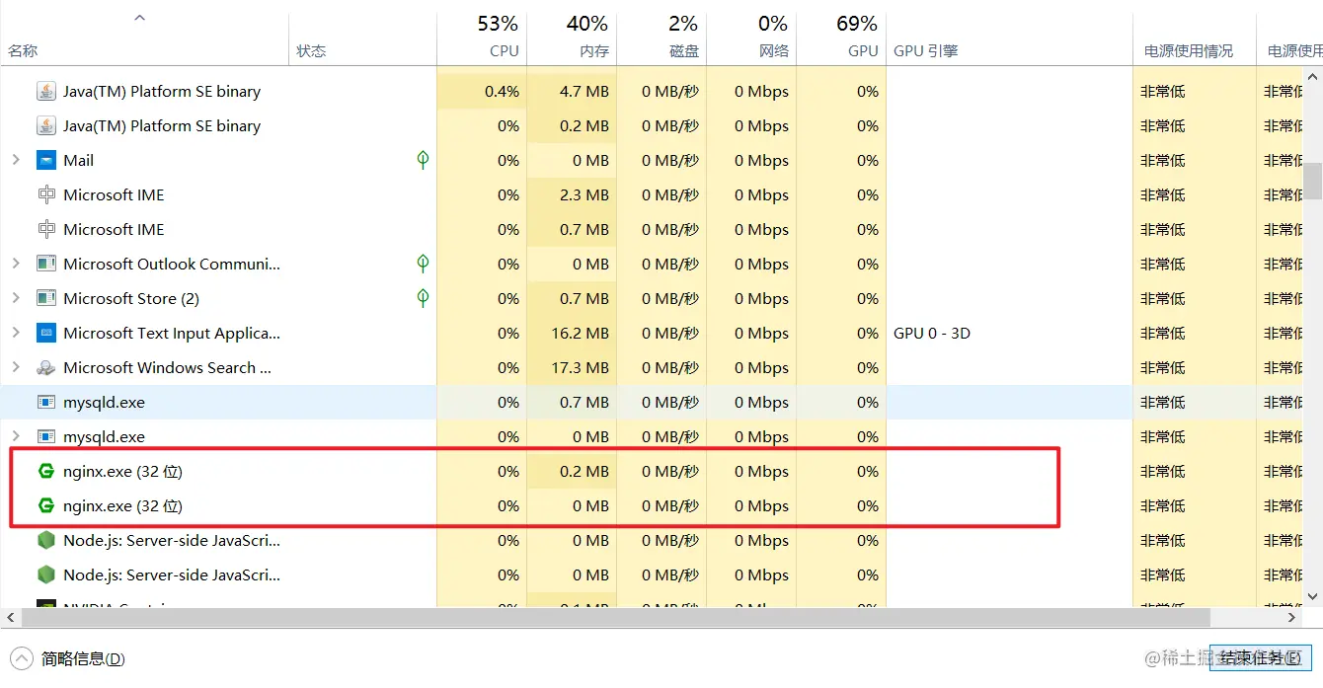This screenshot has height=688, width=1323.
Task: Click the second Node.js hexagon icon
Action: 46,575
